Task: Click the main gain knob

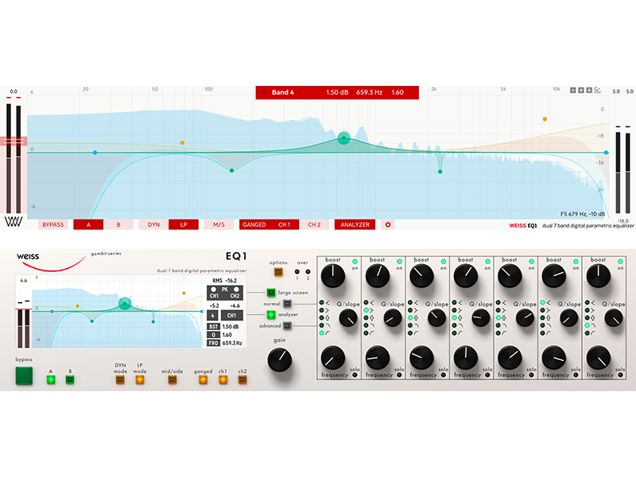Action: (x=277, y=360)
